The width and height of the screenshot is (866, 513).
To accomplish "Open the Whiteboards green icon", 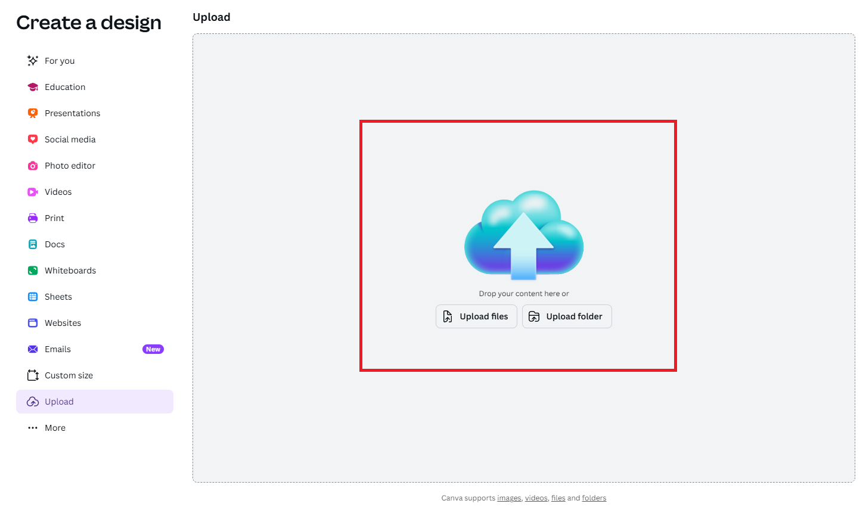I will [x=33, y=271].
